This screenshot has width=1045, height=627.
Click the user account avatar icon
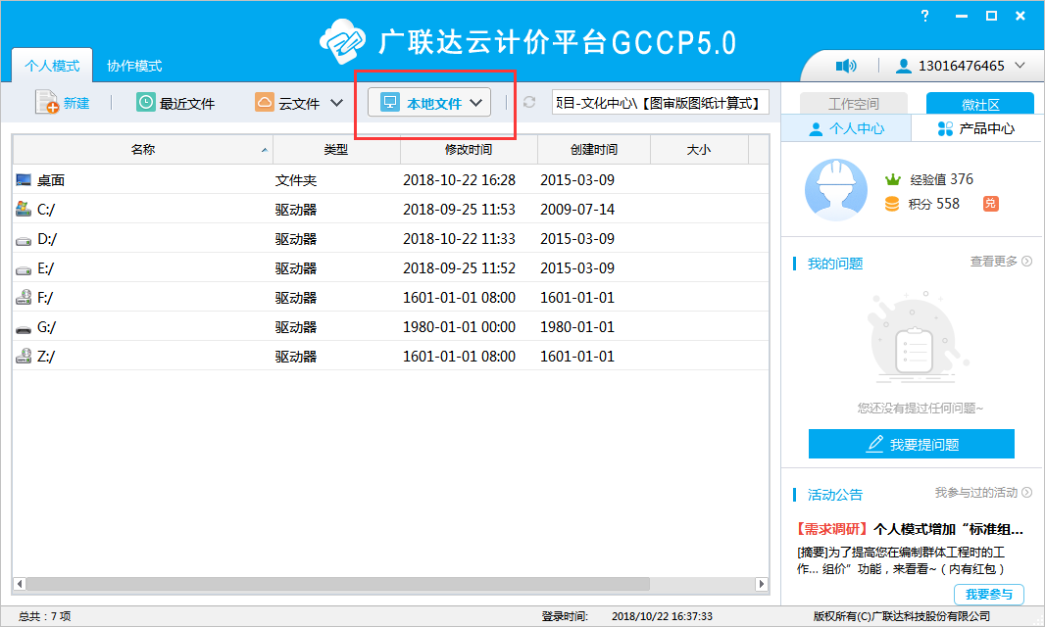point(903,66)
